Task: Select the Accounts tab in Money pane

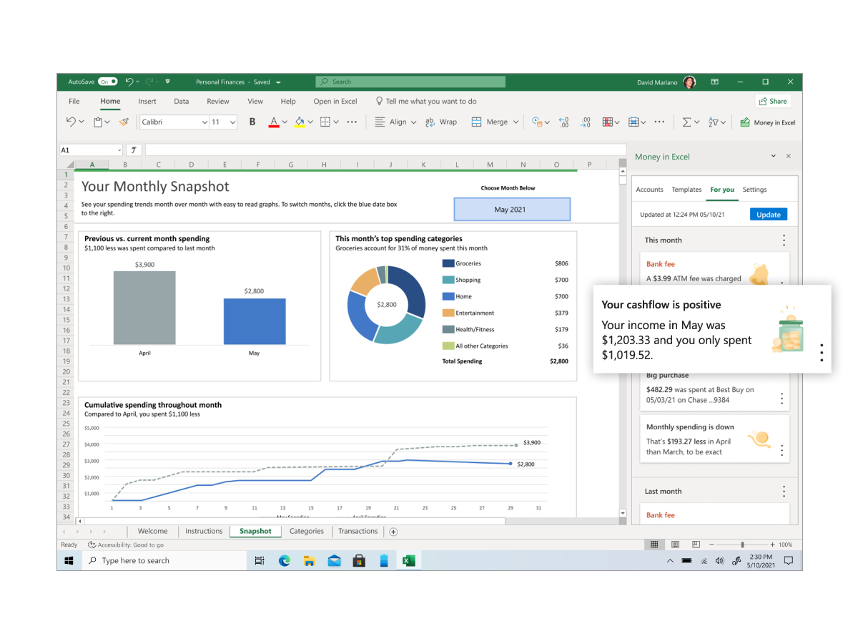Action: point(649,190)
